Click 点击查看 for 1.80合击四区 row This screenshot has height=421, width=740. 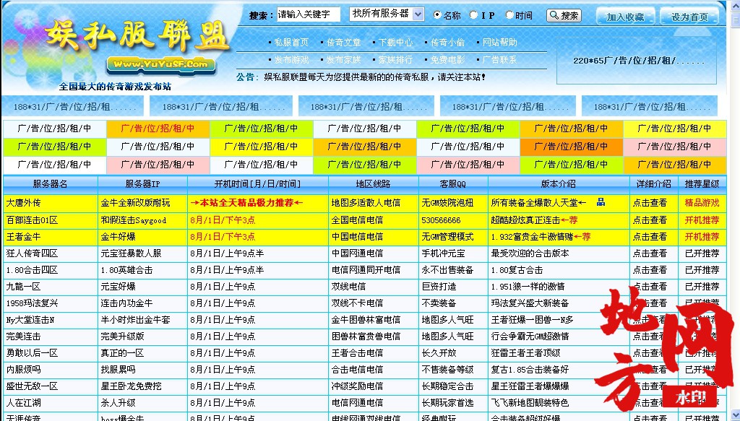[x=650, y=270]
